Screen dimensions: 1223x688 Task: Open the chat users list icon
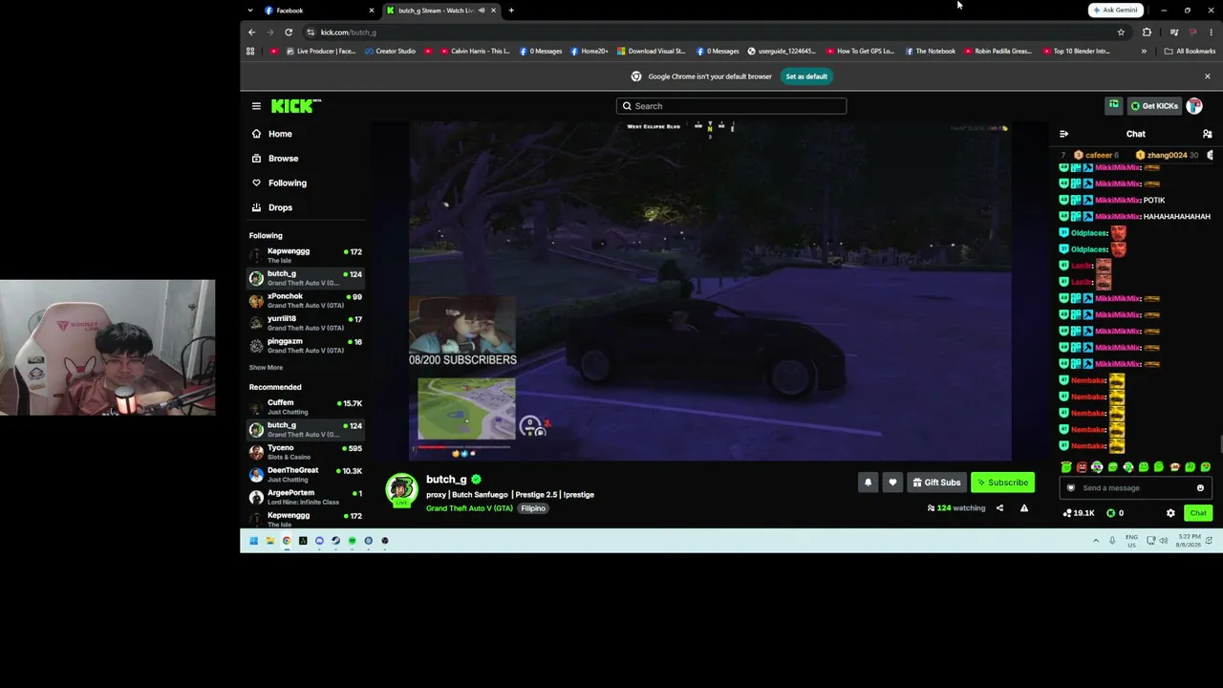click(1207, 134)
